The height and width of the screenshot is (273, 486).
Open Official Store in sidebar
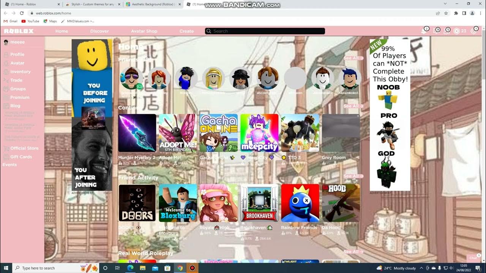(24, 148)
